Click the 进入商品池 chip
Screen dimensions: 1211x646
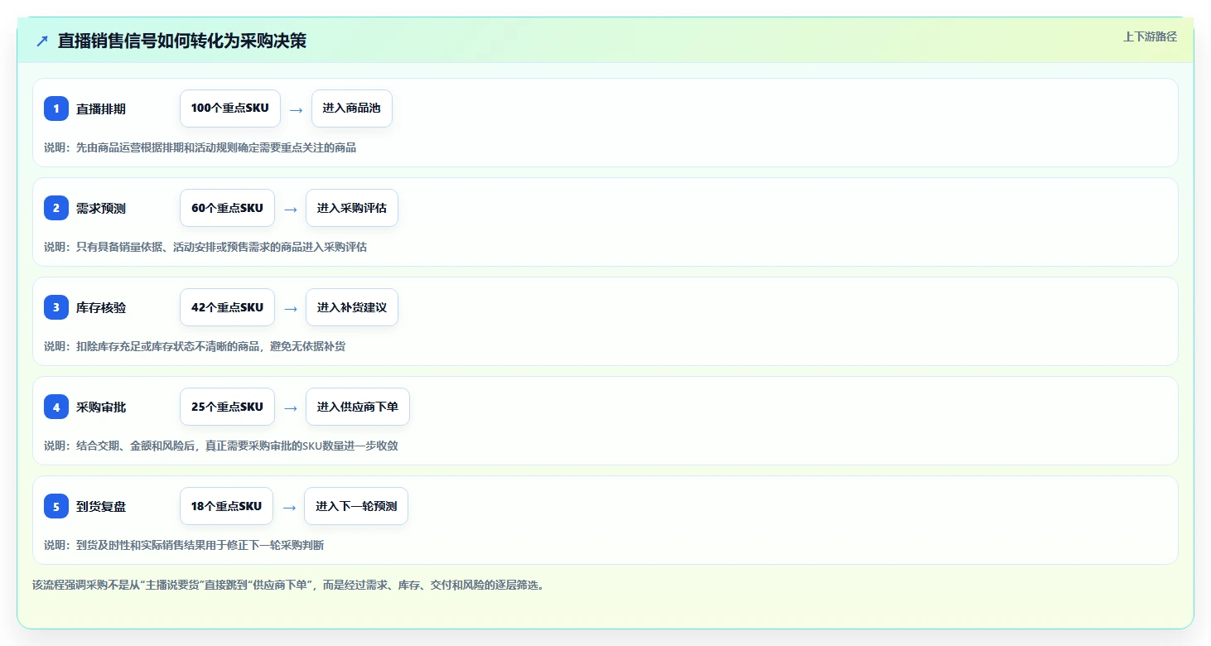click(x=352, y=108)
